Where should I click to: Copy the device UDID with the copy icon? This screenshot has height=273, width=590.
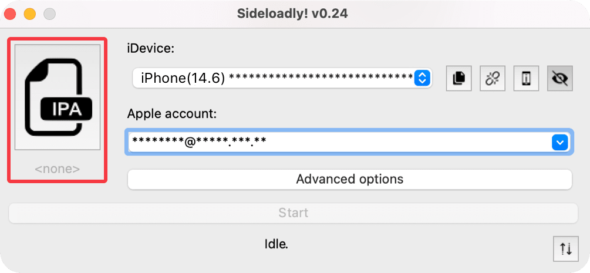click(459, 78)
